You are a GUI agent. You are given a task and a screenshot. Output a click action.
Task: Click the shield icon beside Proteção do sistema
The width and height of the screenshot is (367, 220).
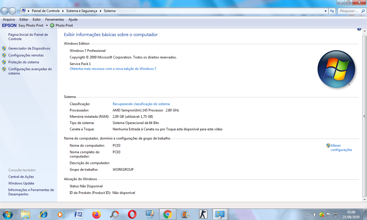coord(4,62)
